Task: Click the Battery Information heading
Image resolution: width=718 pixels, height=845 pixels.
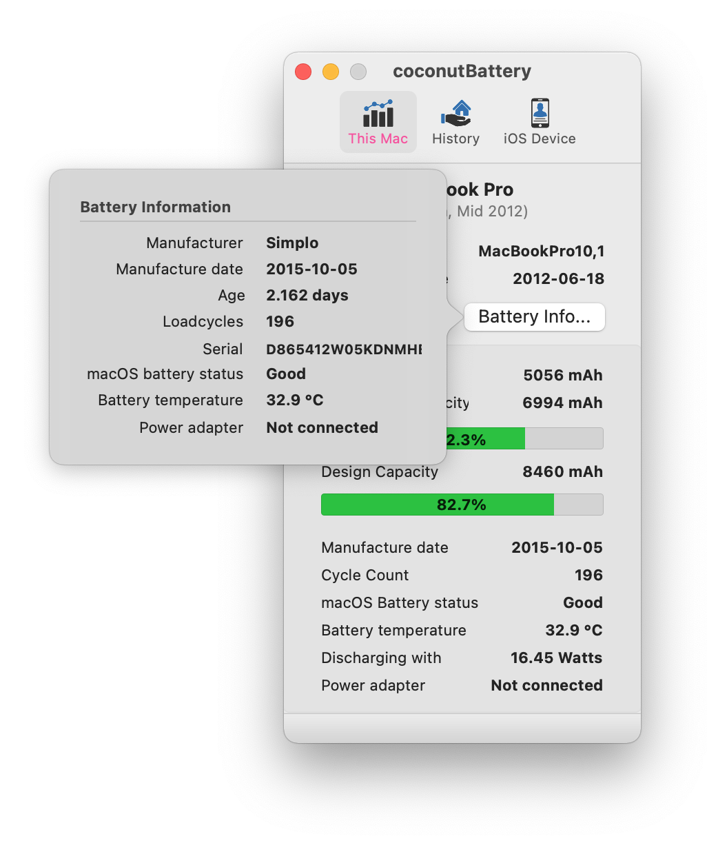Action: tap(156, 207)
